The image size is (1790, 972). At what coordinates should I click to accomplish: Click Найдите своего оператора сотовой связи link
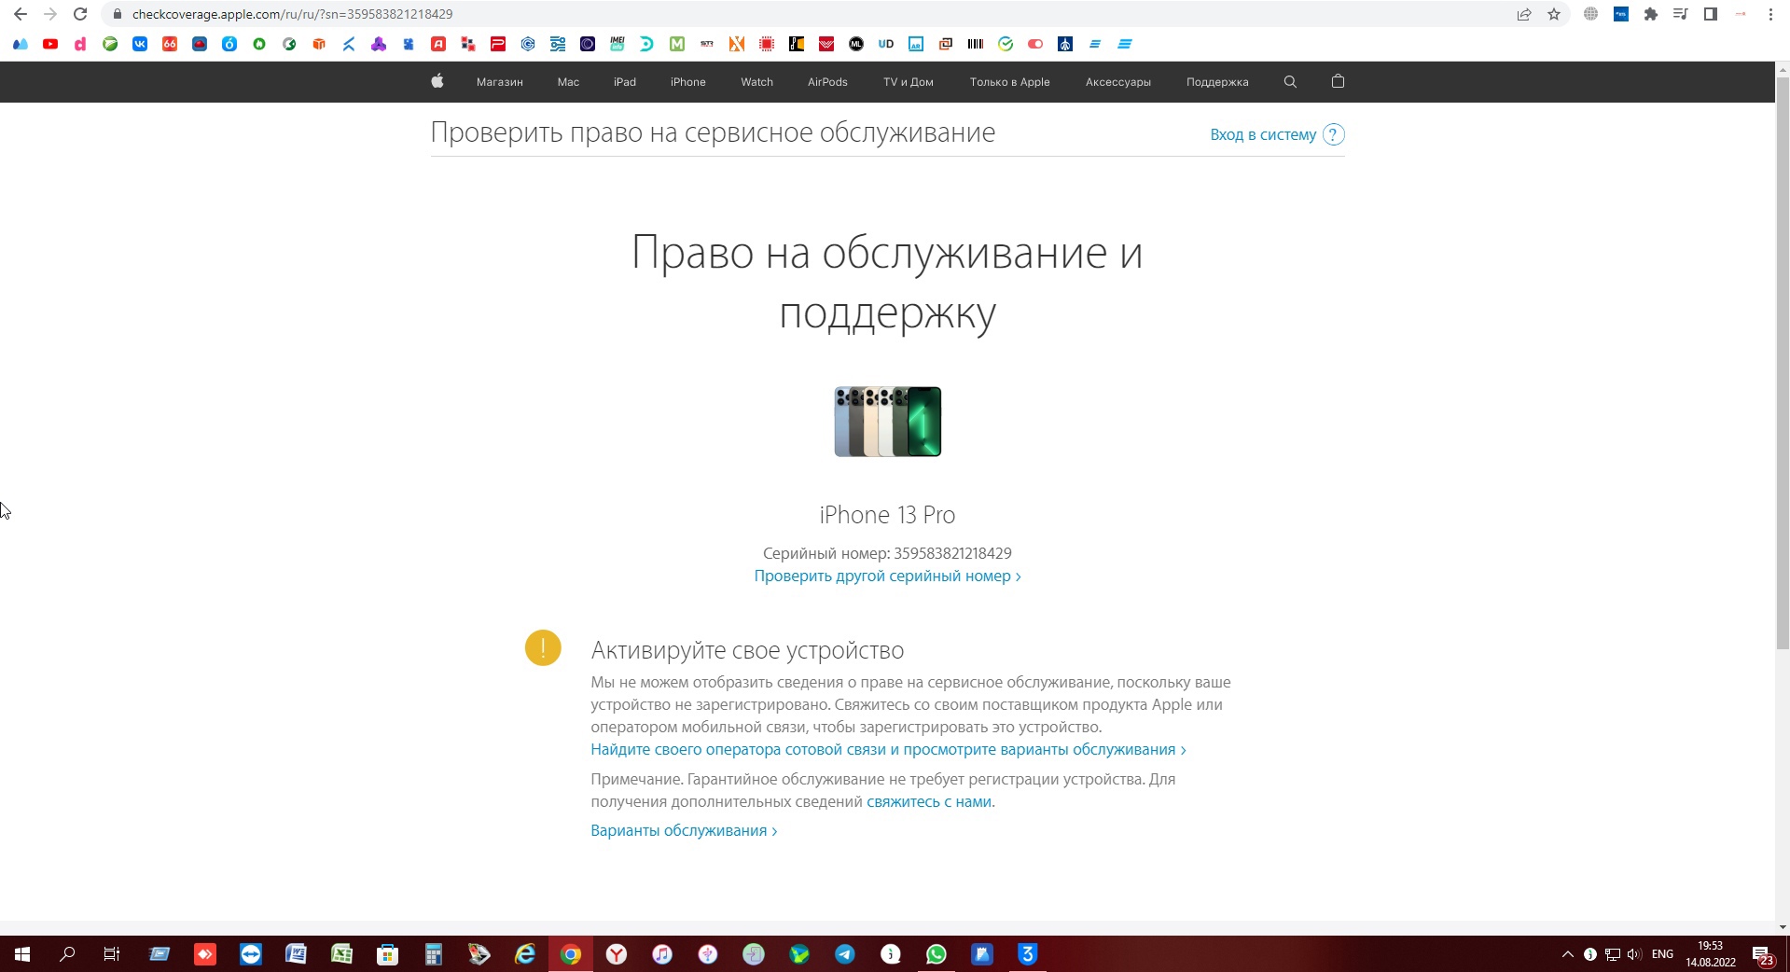pyautogui.click(x=888, y=749)
